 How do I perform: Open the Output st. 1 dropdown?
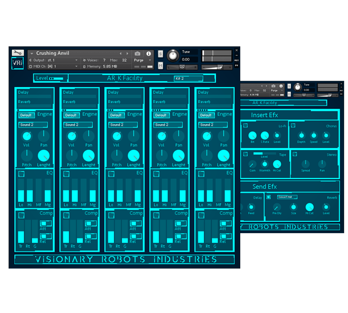tap(53, 60)
